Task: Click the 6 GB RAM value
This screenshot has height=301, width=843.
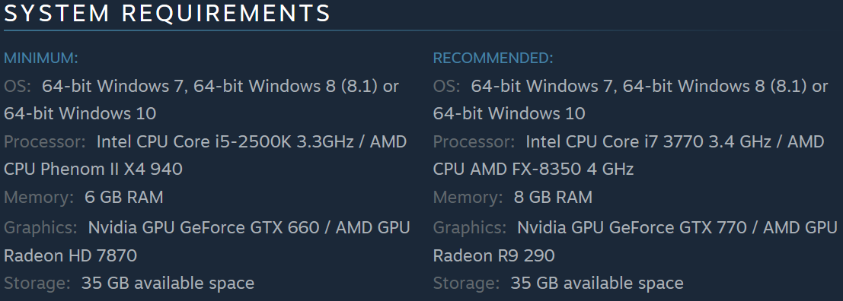Action: 123,198
